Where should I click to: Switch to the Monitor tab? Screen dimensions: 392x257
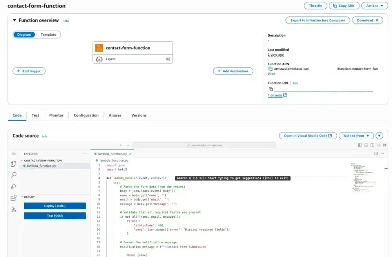click(x=56, y=115)
